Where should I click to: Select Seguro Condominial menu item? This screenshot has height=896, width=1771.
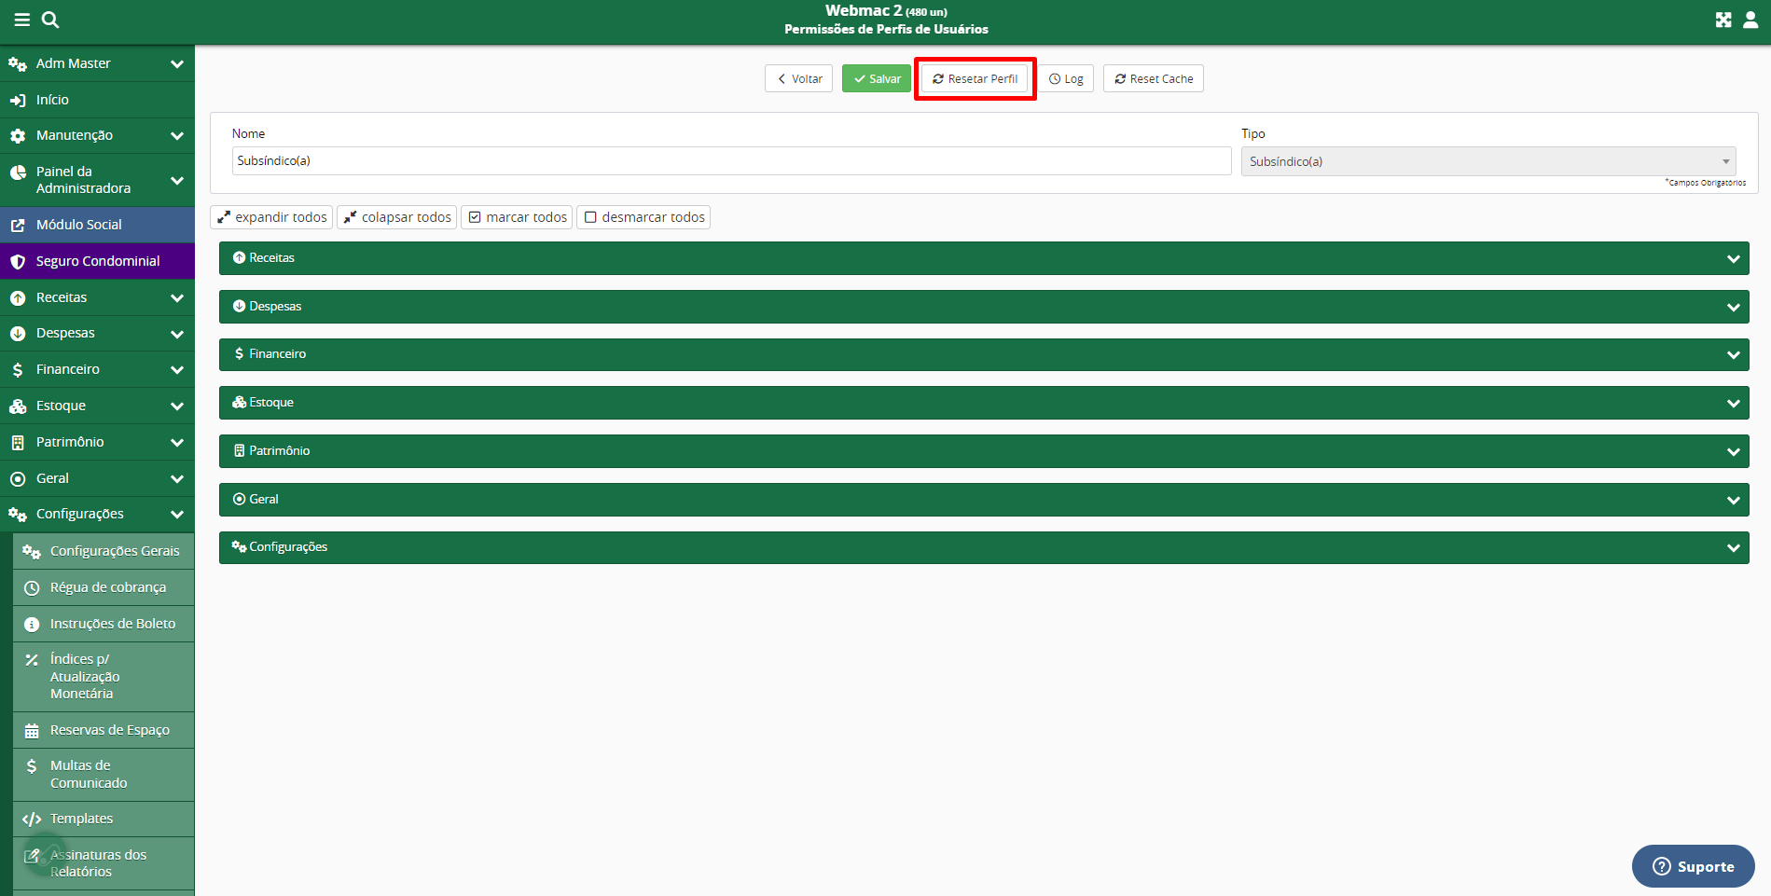click(x=97, y=261)
